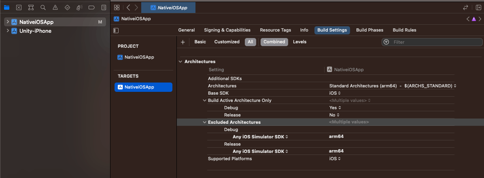Select the Supported Platforms setting label
This screenshot has height=178, width=484.
coord(229,159)
